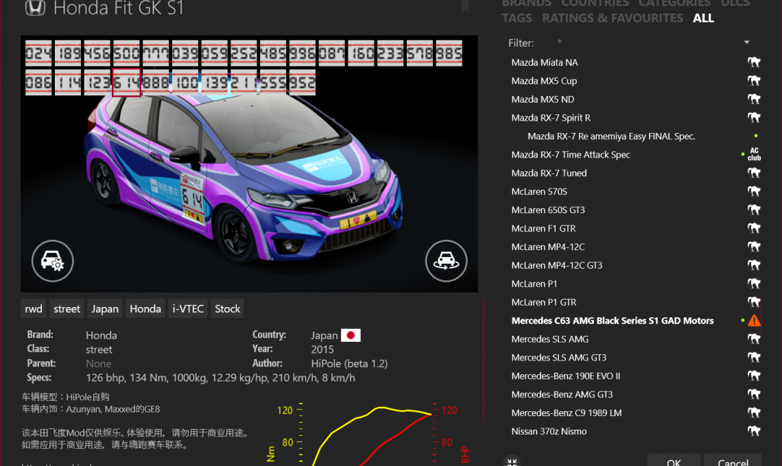This screenshot has height=466, width=782.
Task: Open the RATINGS & FAVOURITES tab
Action: [613, 19]
